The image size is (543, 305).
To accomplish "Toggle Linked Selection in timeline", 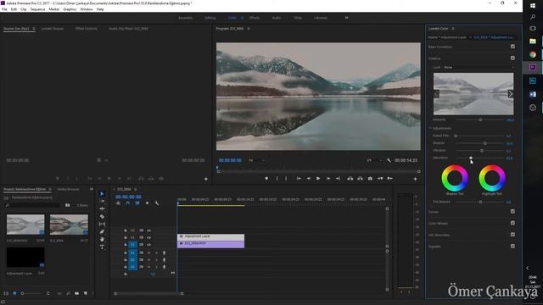I will (137, 203).
